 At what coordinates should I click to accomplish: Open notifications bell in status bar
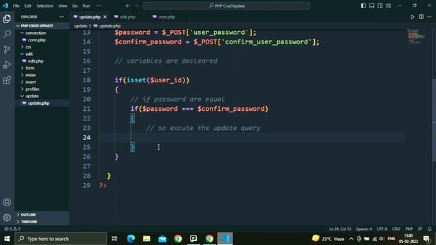pos(430,229)
